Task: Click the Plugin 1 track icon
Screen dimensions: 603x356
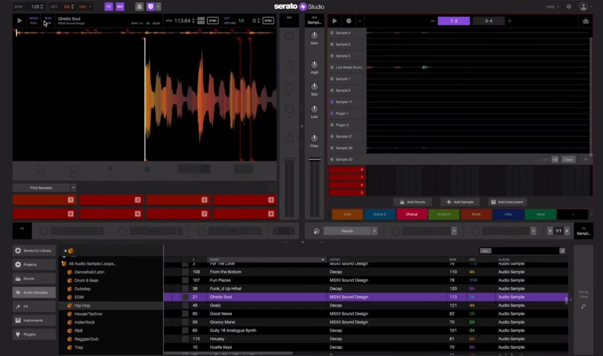Action: pos(332,113)
